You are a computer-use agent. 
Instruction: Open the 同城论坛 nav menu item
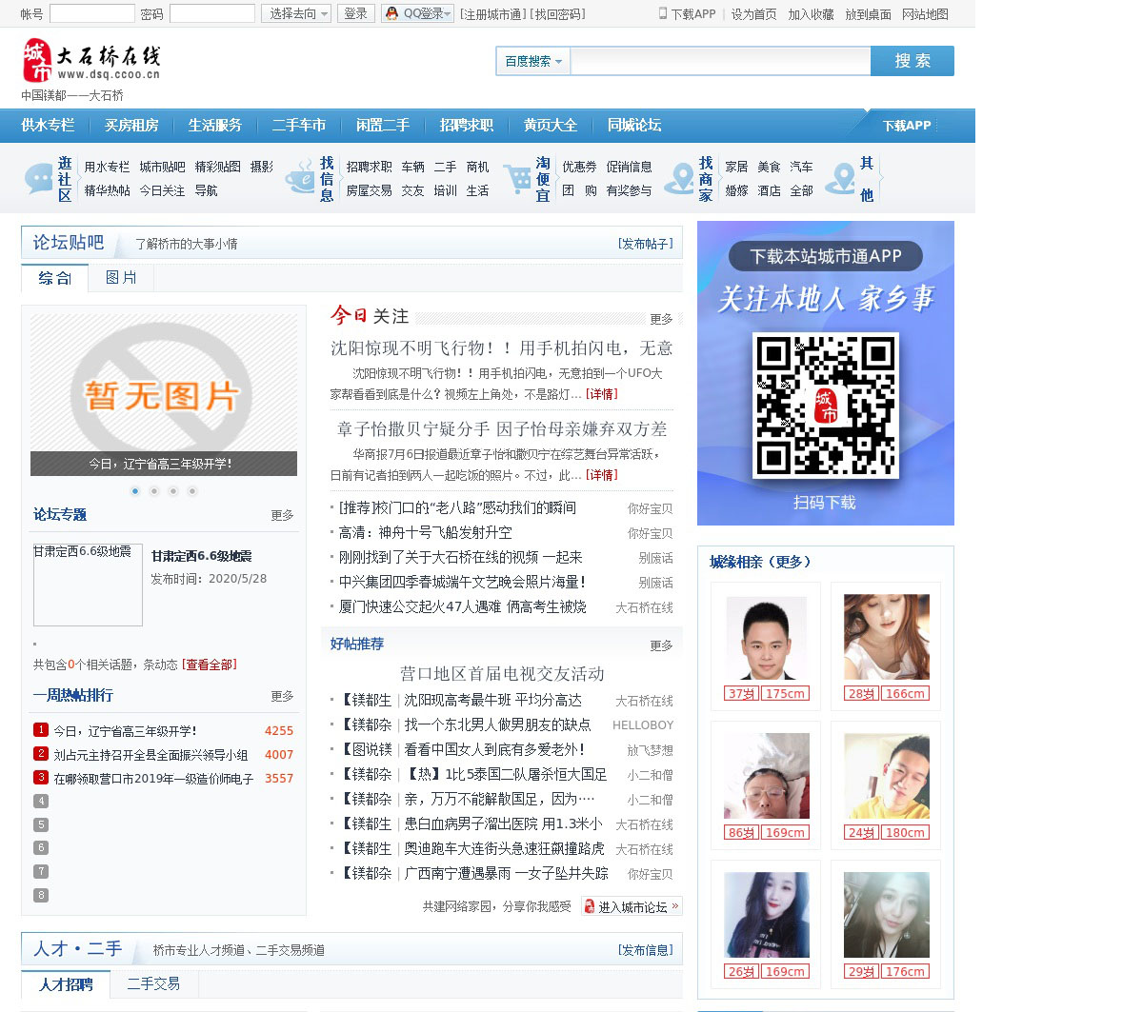coord(634,125)
